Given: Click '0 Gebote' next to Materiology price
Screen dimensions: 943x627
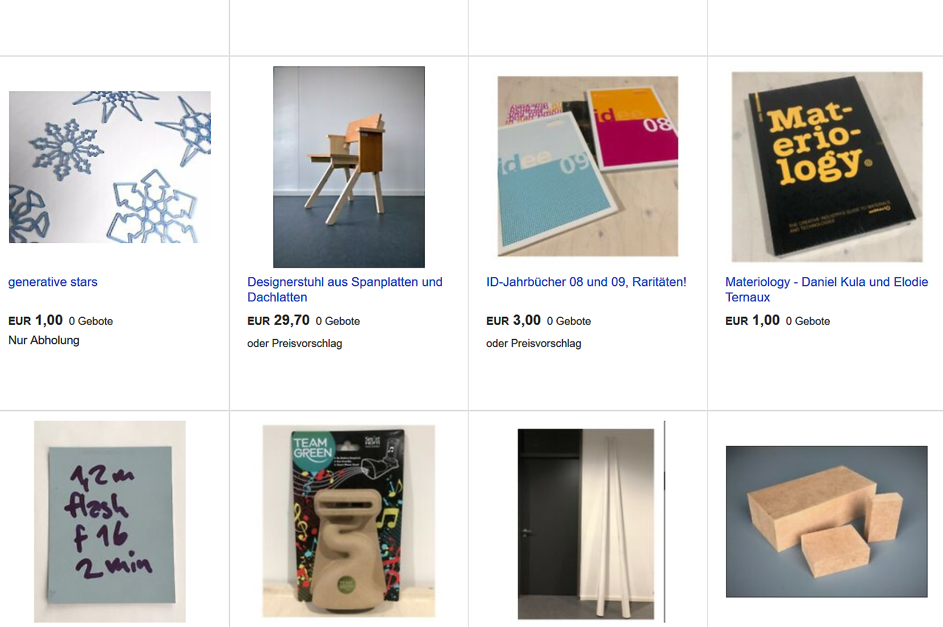Looking at the screenshot, I should point(808,321).
